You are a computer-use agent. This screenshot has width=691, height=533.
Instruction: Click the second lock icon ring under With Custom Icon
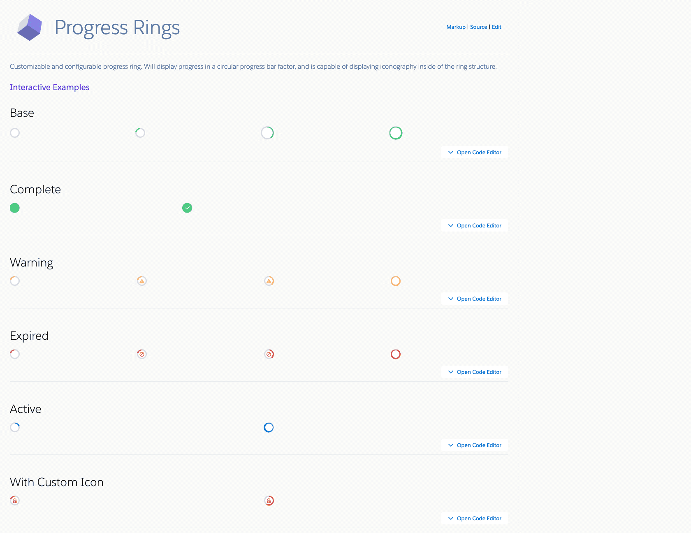coord(269,501)
